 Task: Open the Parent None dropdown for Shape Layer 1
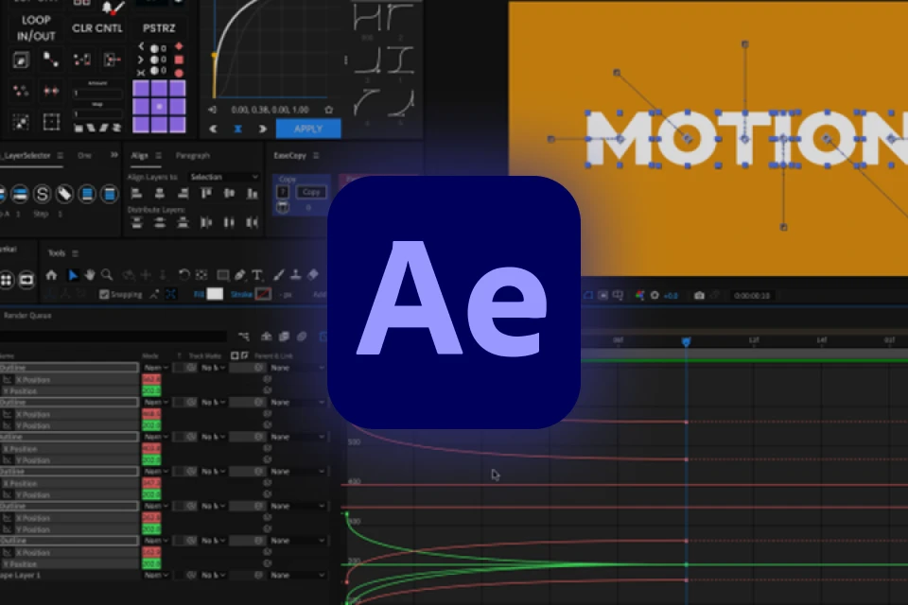click(298, 575)
